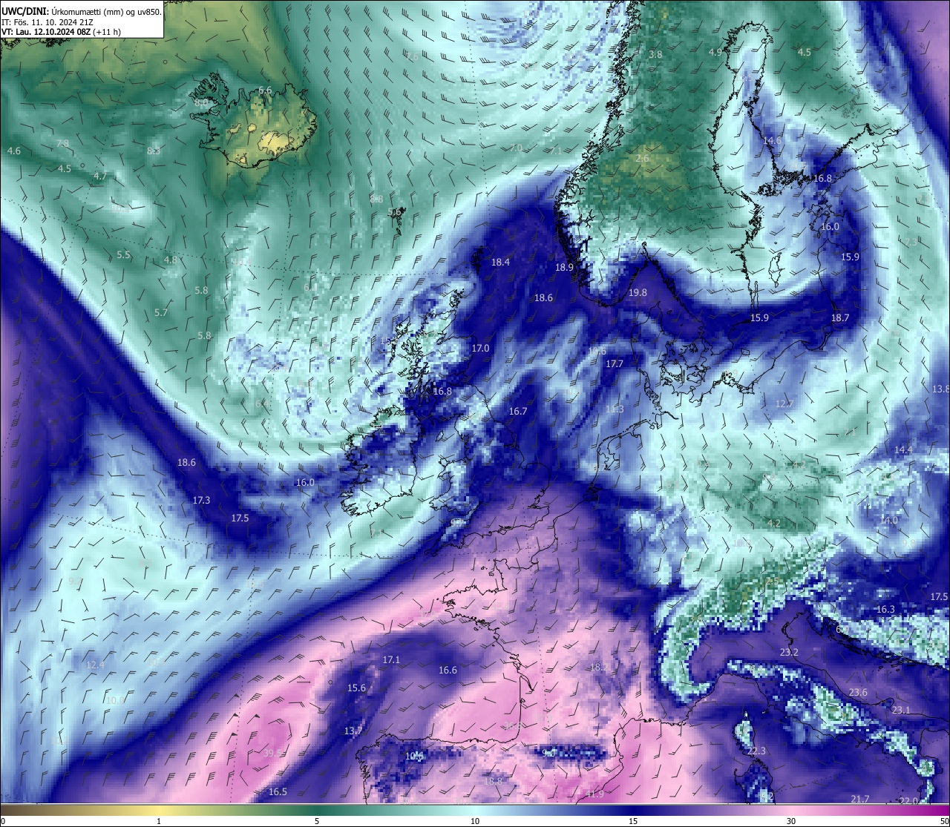
Task: Click the 18.4 value on the map
Action: point(501,263)
